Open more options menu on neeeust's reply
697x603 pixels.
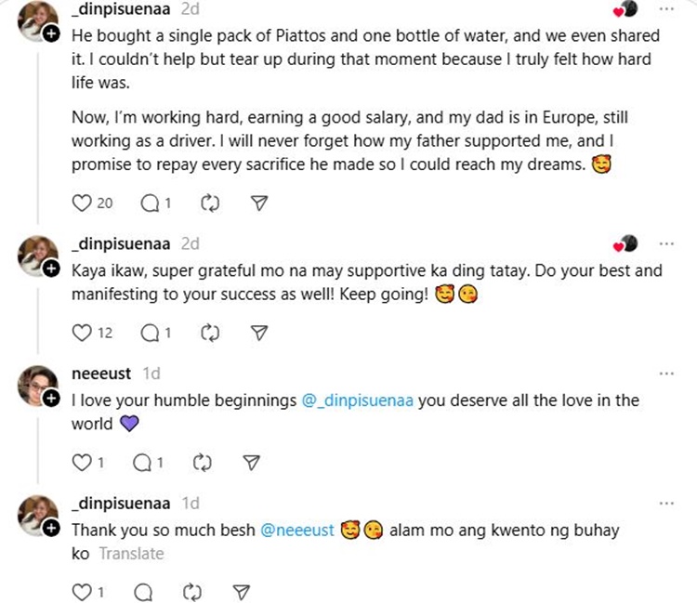coord(665,374)
